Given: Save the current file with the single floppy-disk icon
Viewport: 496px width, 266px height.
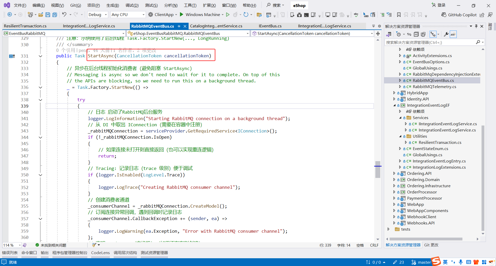Looking at the screenshot, I should pos(48,15).
